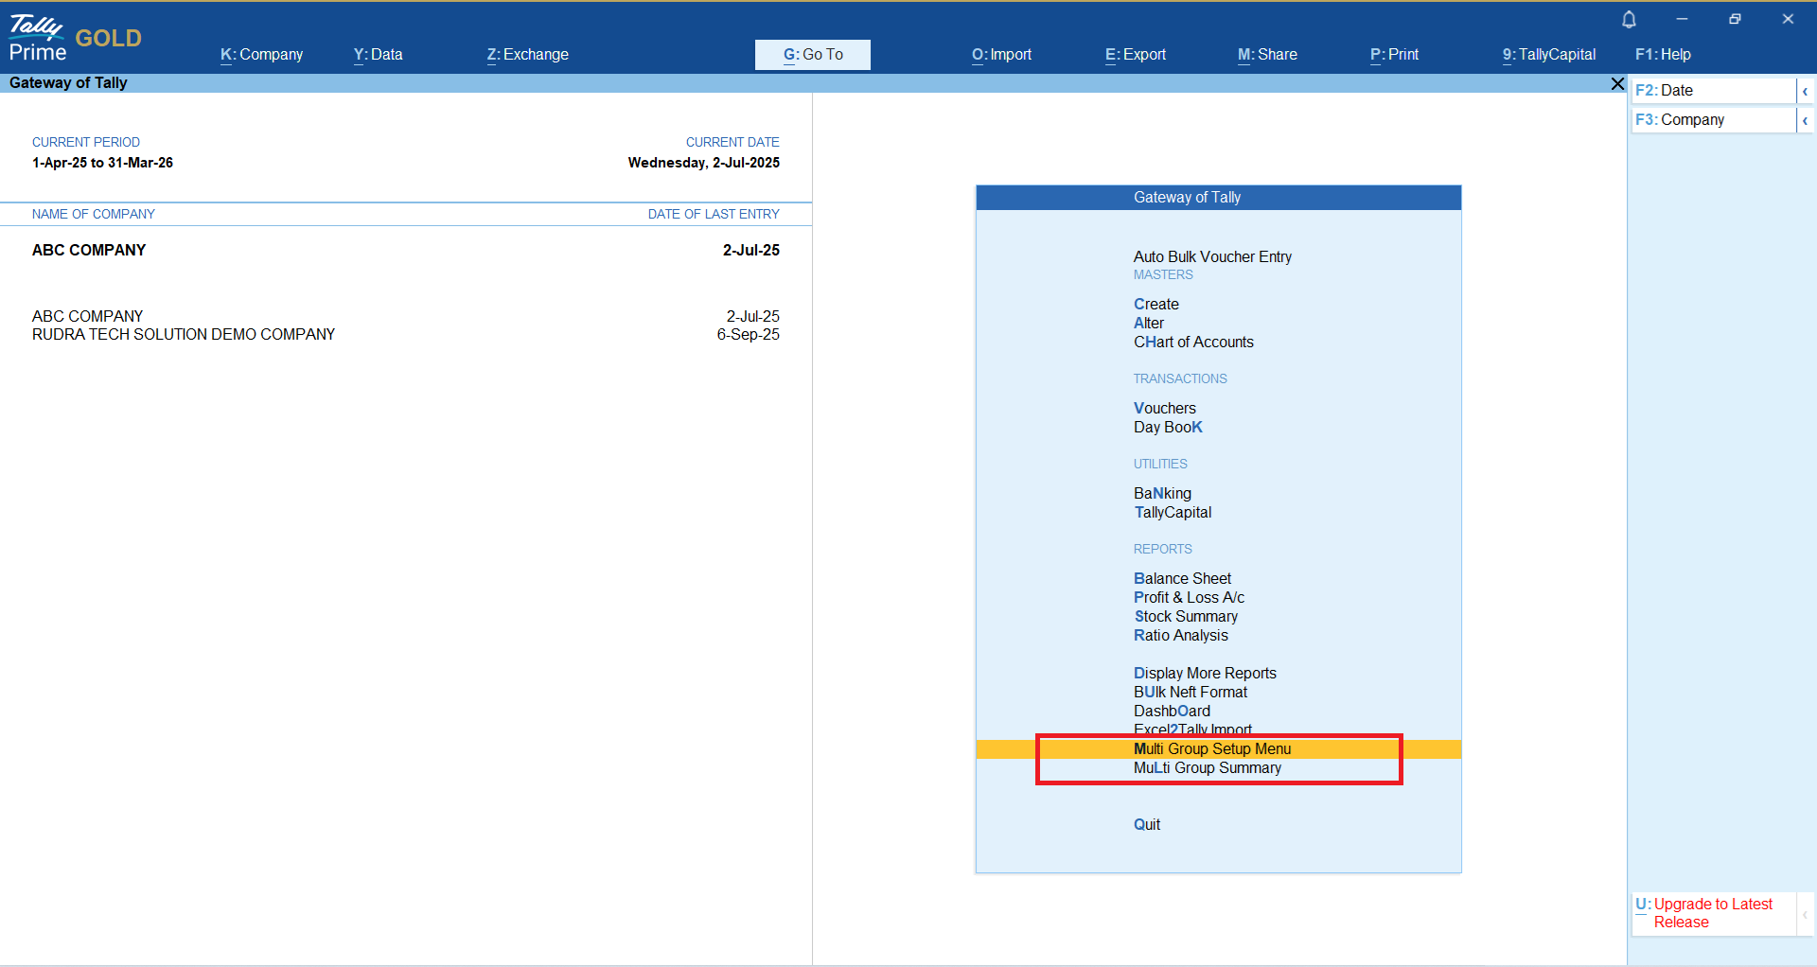Expand the F3 Company side chevron
Image resolution: width=1817 pixels, height=967 pixels.
click(x=1805, y=120)
